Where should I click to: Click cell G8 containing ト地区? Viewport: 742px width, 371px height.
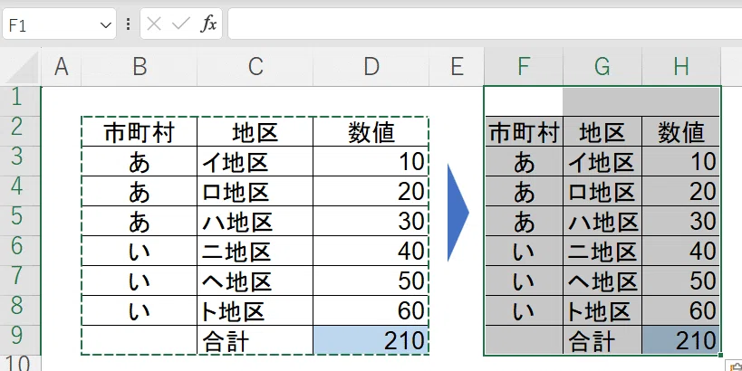coord(602,310)
